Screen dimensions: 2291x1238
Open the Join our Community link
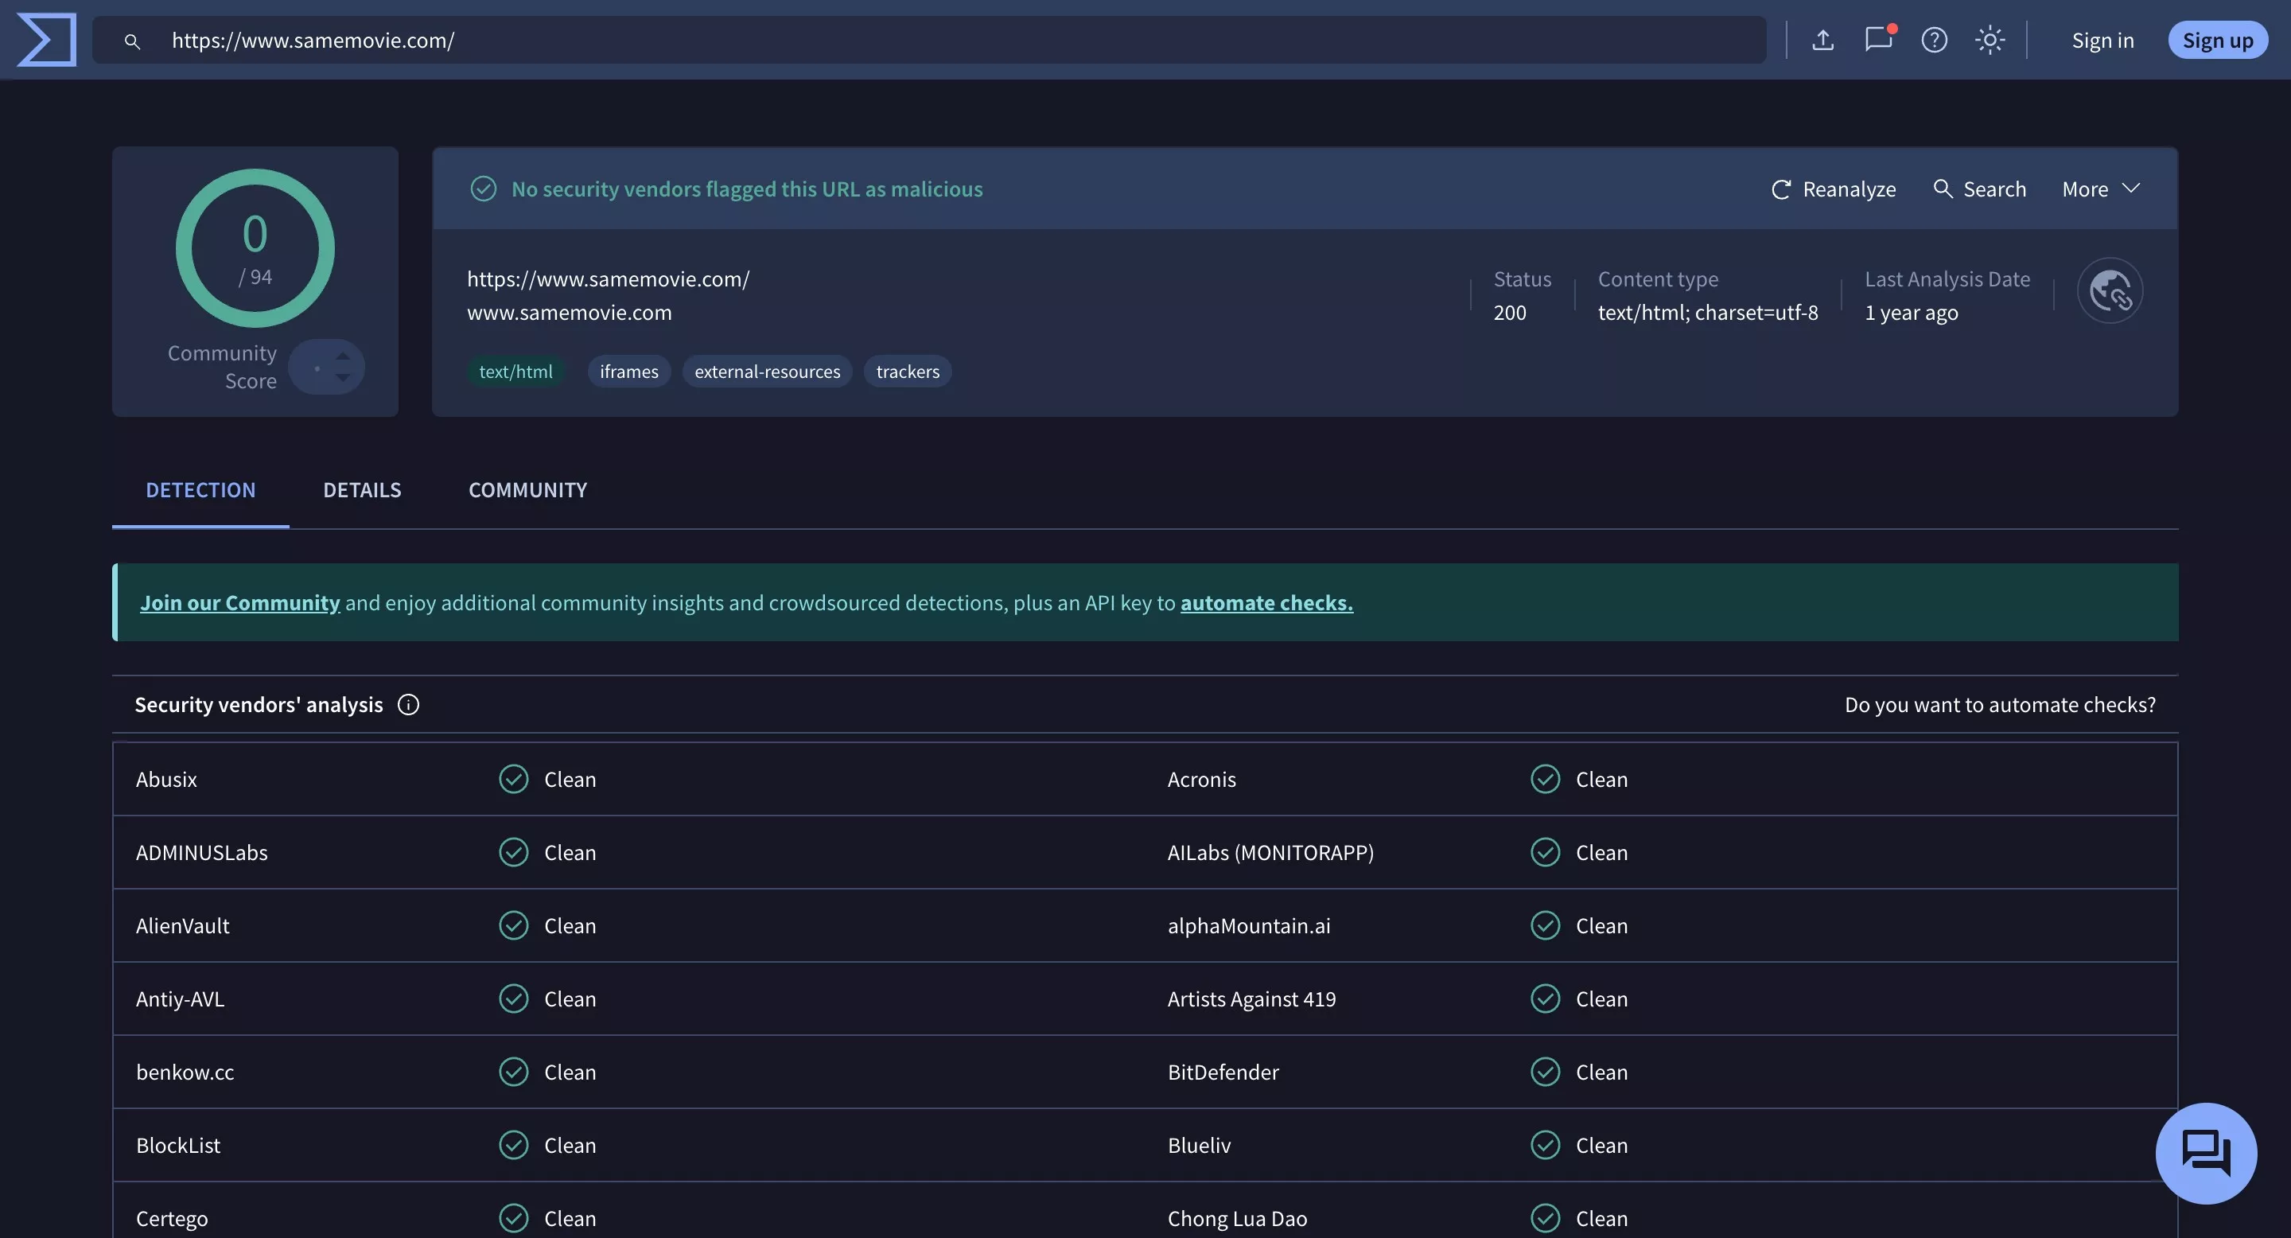tap(239, 603)
